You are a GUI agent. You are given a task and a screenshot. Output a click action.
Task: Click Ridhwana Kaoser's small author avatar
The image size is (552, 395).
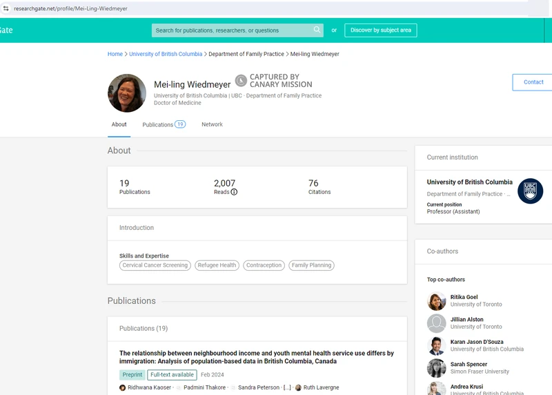(123, 387)
